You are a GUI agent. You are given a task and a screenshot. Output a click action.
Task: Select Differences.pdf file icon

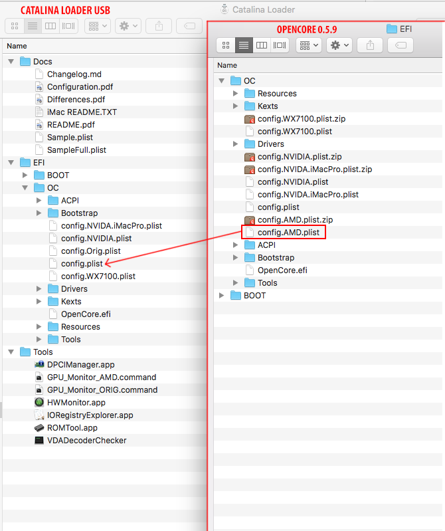tap(39, 100)
